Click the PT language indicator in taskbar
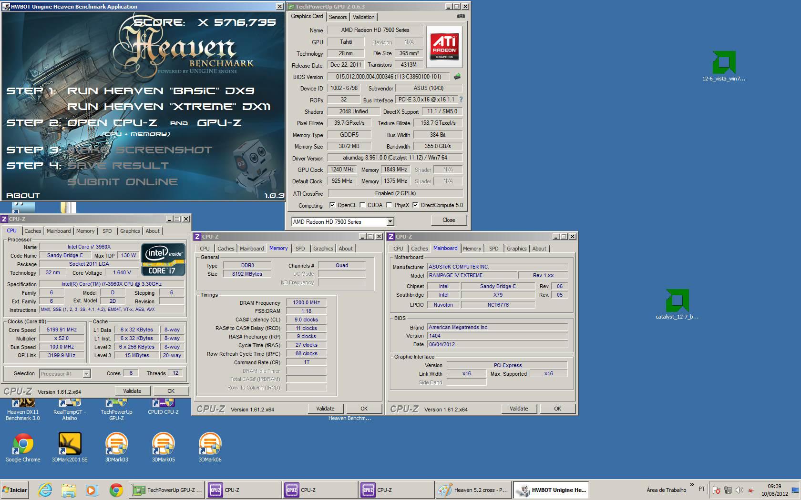Screen dimensions: 801x500 pos(701,489)
